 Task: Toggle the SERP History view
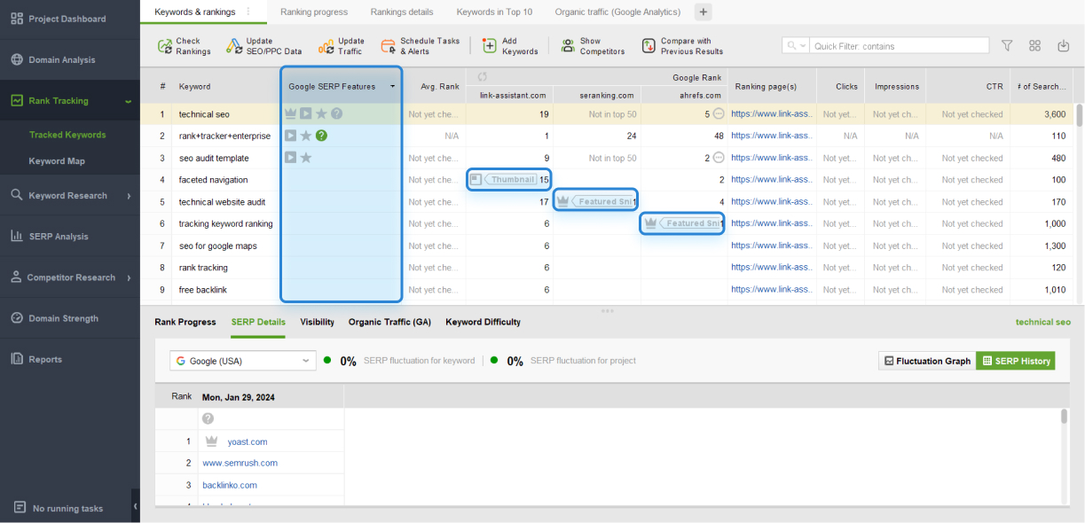1015,361
